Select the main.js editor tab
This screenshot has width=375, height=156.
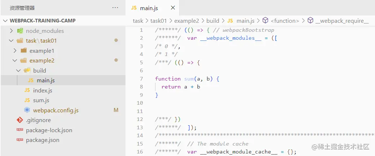pyautogui.click(x=152, y=8)
